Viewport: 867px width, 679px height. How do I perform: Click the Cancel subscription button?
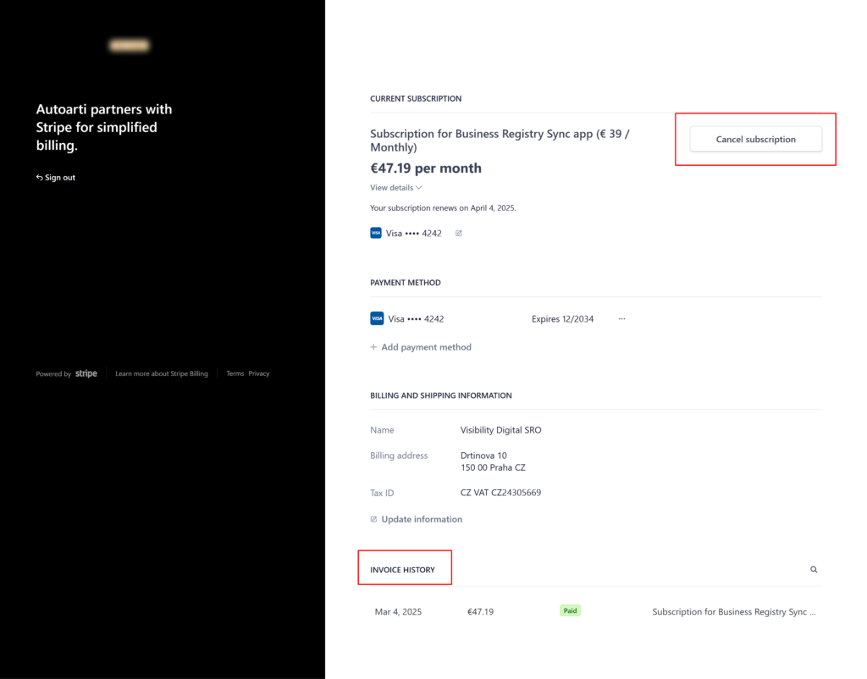click(755, 139)
